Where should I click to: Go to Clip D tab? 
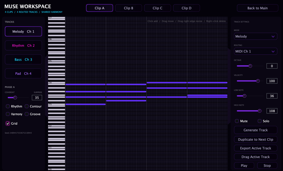pos(186,8)
